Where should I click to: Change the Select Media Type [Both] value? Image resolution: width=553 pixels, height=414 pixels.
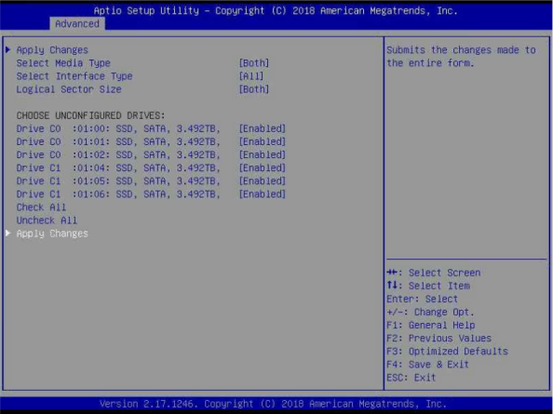click(254, 63)
